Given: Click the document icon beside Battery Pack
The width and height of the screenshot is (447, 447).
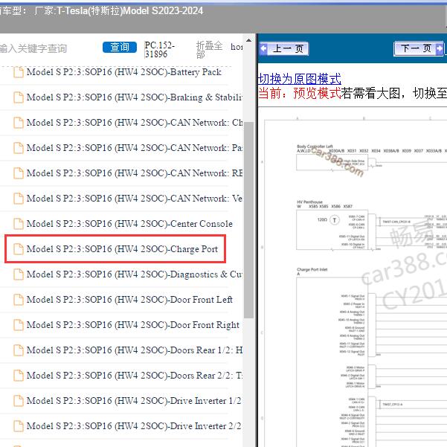Looking at the screenshot, I should click(x=19, y=72).
